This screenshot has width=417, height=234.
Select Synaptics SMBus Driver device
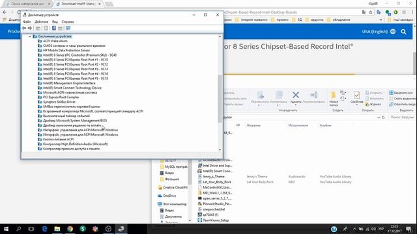pos(59,102)
